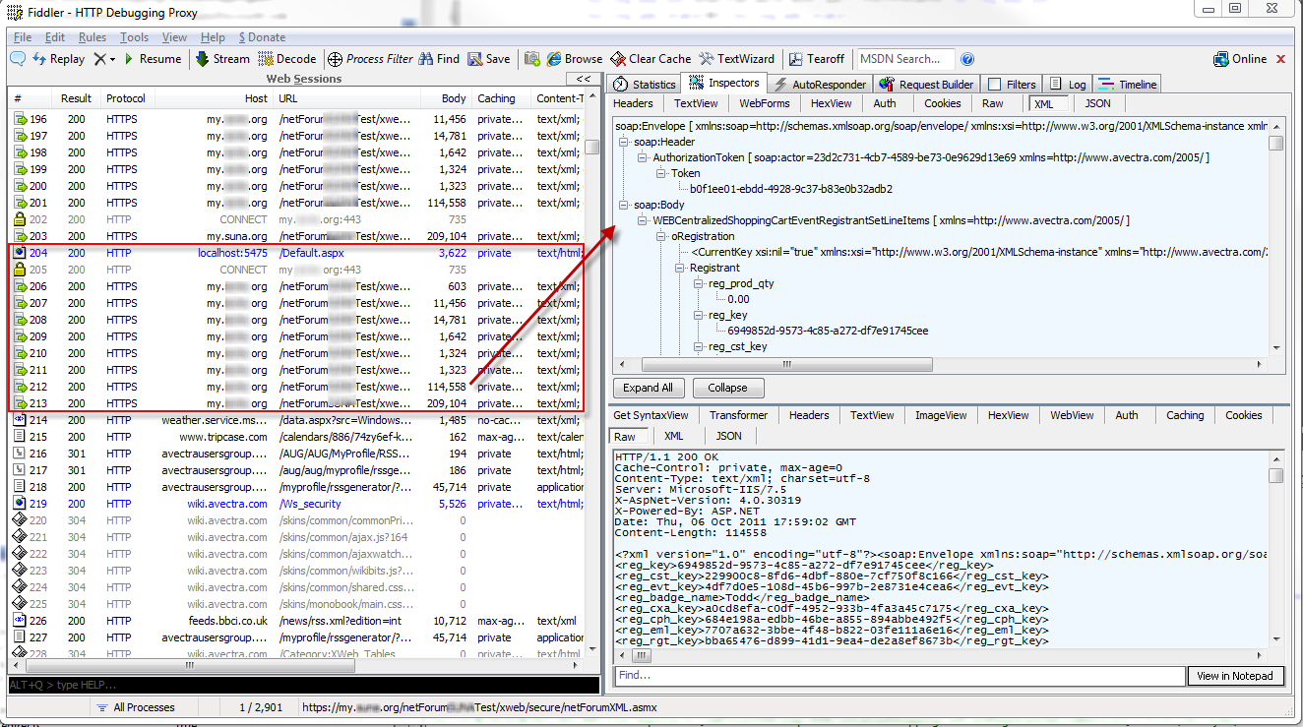1303x727 pixels.
Task: Open the Edit menu
Action: pyautogui.click(x=55, y=37)
